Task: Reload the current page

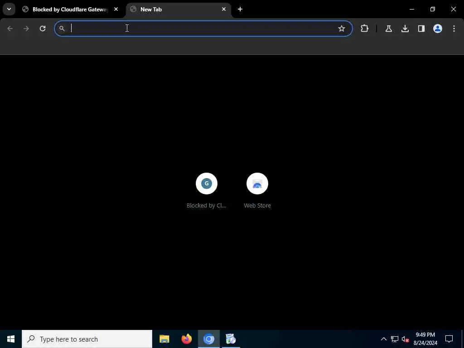Action: [x=43, y=29]
